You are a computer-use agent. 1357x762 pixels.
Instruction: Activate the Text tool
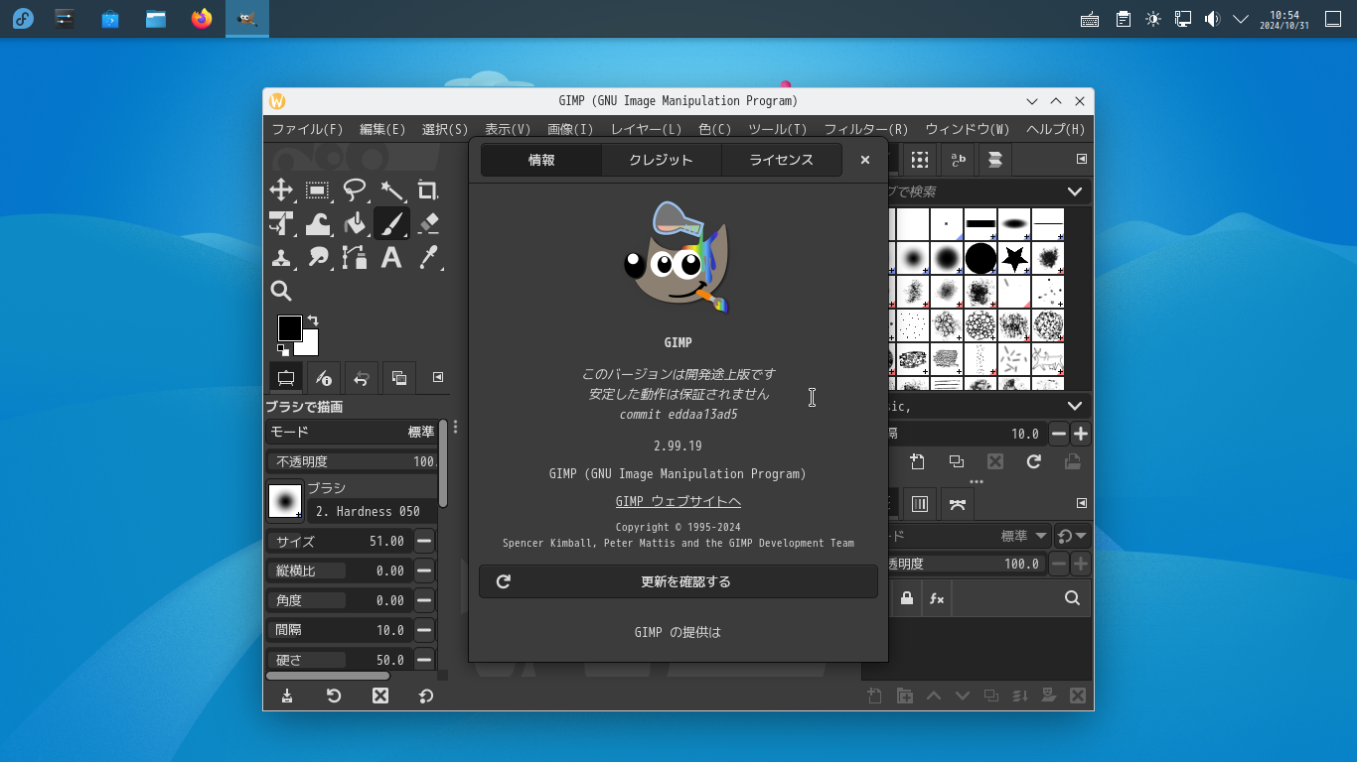click(391, 258)
